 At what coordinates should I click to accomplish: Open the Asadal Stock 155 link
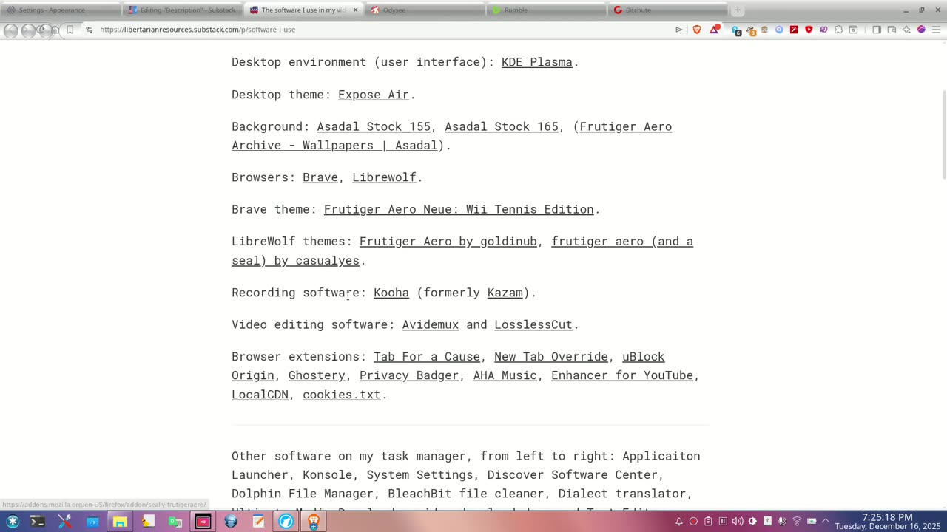(374, 126)
